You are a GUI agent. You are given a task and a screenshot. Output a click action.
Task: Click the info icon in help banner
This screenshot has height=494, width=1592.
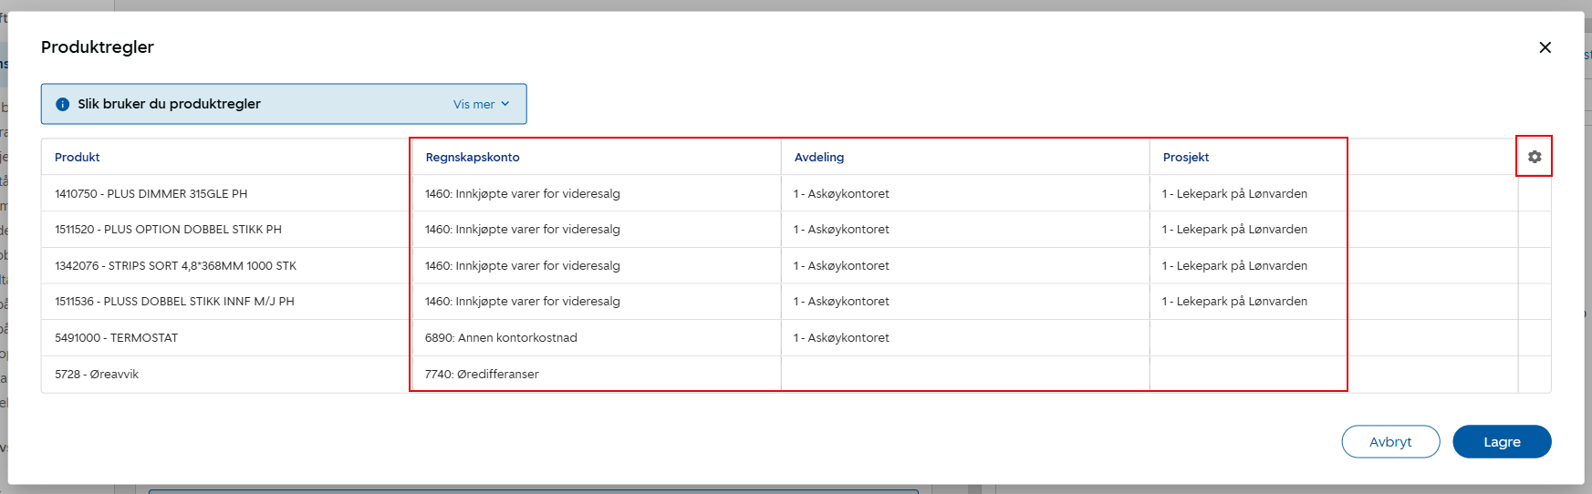(63, 105)
